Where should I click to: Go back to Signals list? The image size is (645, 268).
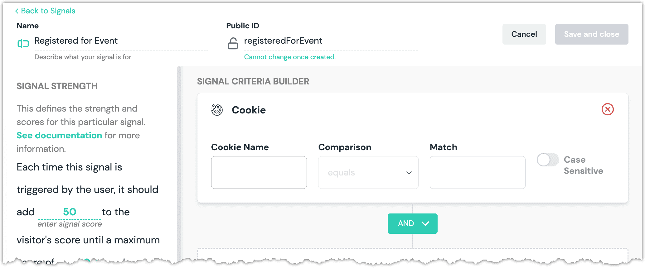click(48, 11)
